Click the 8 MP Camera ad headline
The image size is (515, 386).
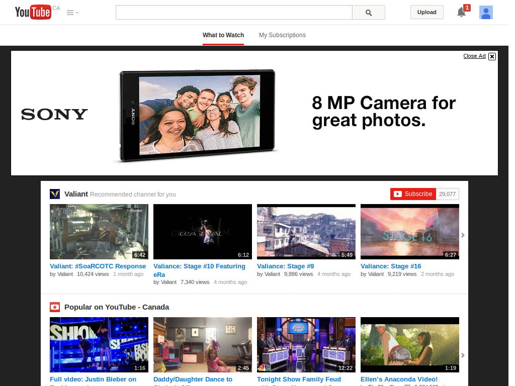[384, 112]
